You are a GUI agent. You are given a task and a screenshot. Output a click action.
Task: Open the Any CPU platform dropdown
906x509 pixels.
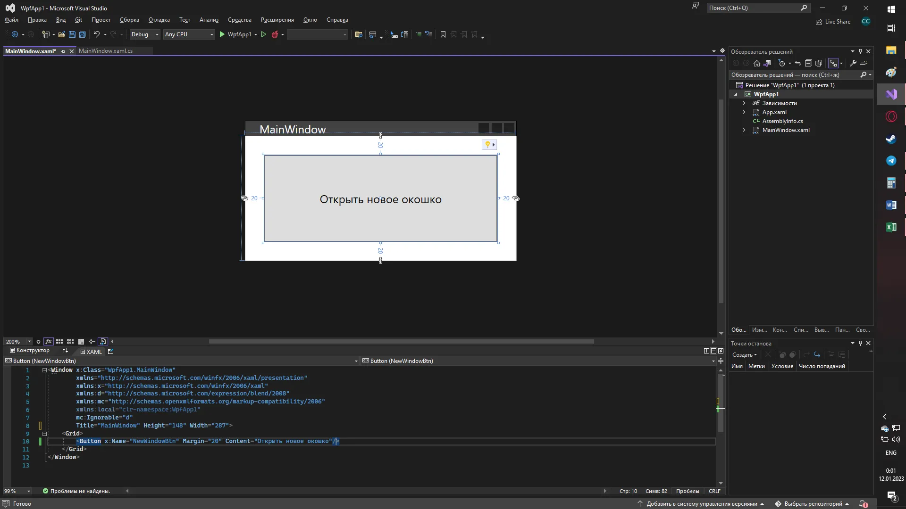coord(189,34)
